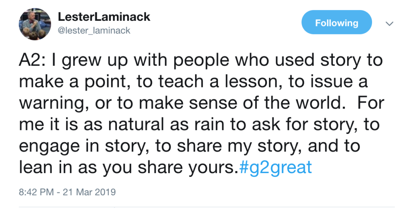Open the @lester_laminack handle link
The image size is (411, 208).
(x=94, y=30)
